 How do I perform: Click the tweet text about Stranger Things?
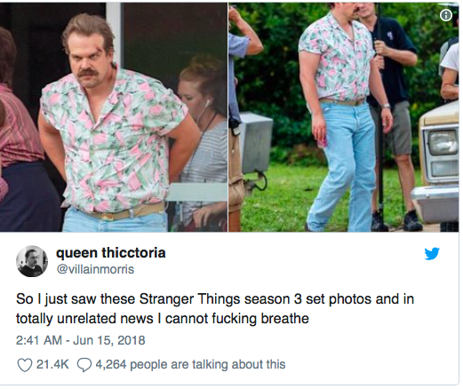(x=215, y=309)
